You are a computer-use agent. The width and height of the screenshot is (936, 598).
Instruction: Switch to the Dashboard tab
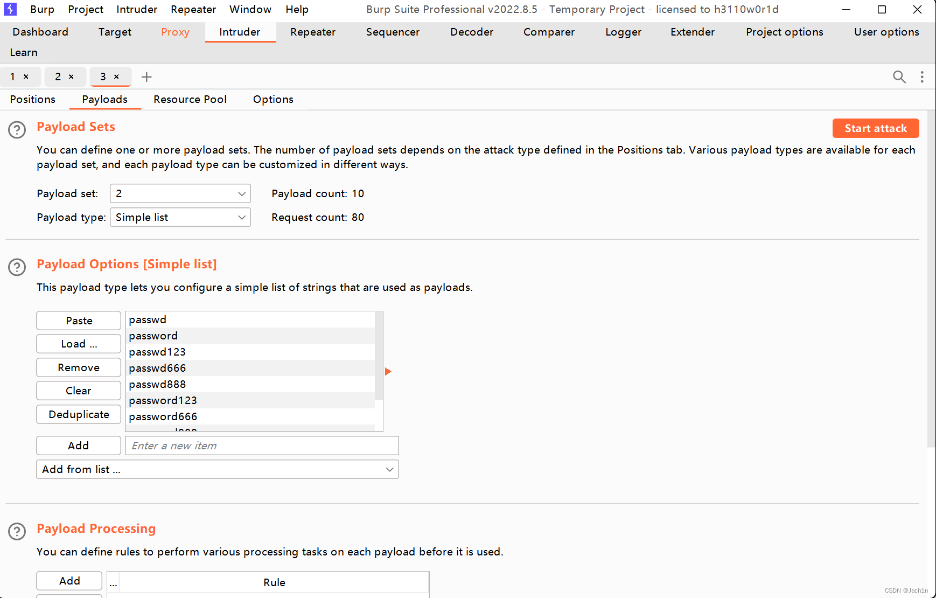40,32
